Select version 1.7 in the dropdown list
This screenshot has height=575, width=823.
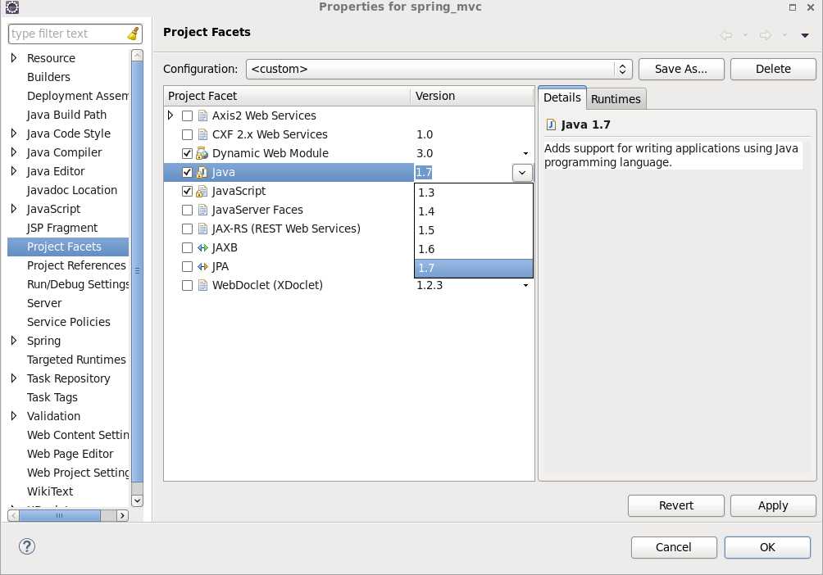point(474,268)
